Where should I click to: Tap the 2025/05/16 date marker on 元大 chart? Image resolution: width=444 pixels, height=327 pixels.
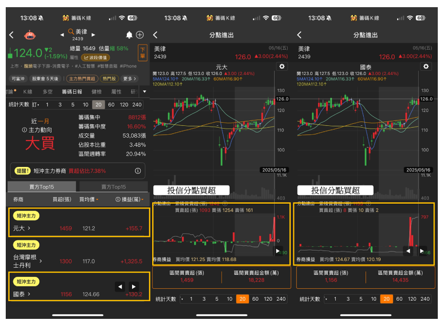pyautogui.click(x=274, y=170)
